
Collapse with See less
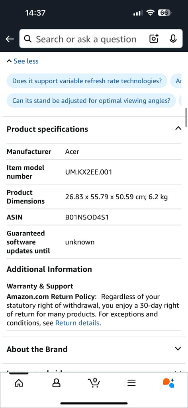[x=22, y=61]
